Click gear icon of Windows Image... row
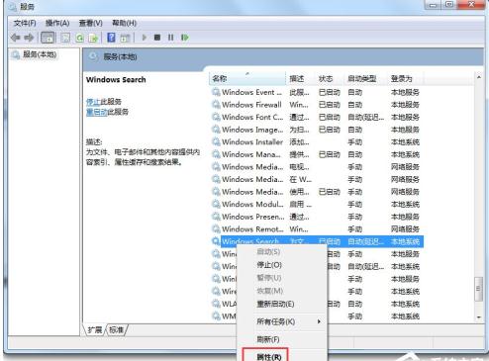This screenshot has height=361, width=489. coord(216,130)
